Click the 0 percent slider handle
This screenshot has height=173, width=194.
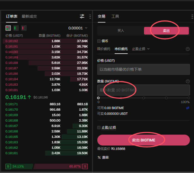click(x=98, y=98)
